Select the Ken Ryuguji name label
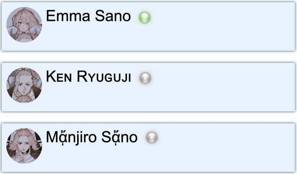 pos(89,77)
